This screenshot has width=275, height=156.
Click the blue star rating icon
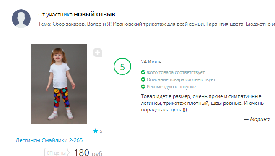pyautogui.click(x=96, y=131)
